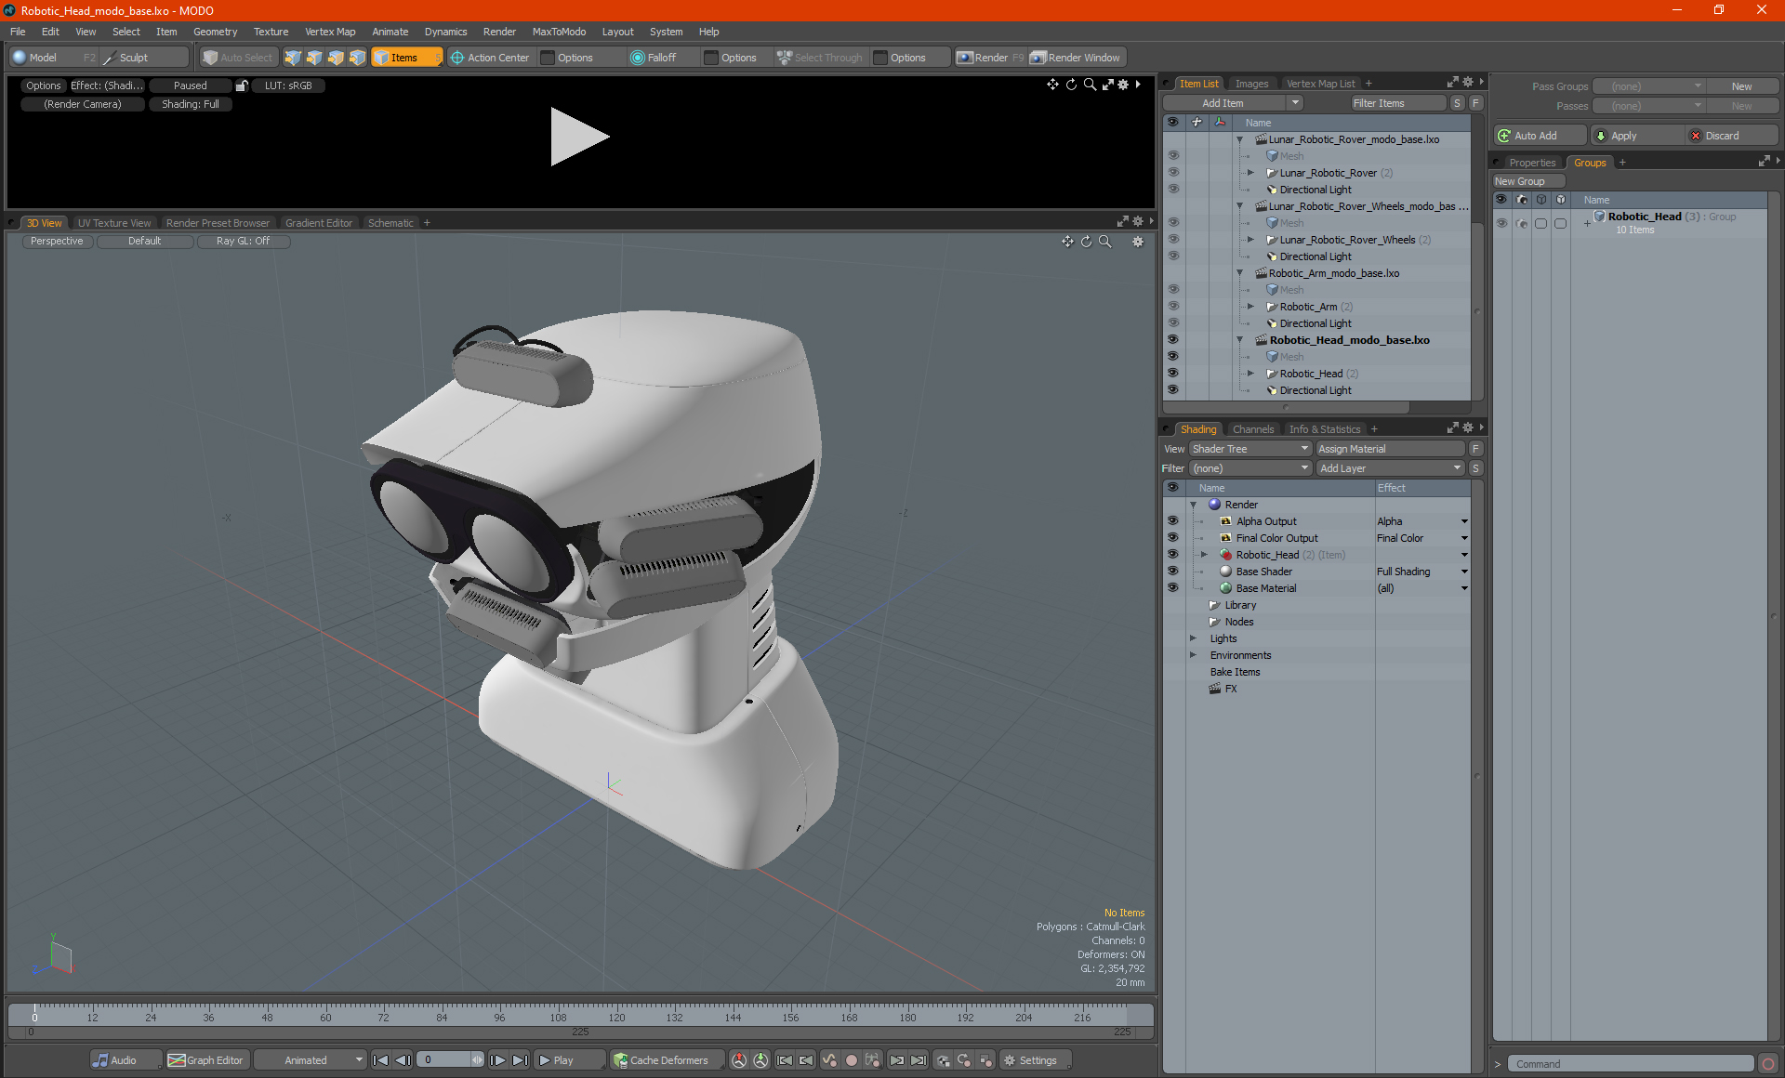The width and height of the screenshot is (1785, 1078).
Task: Toggle the Falloff tool icon
Action: [x=638, y=58]
